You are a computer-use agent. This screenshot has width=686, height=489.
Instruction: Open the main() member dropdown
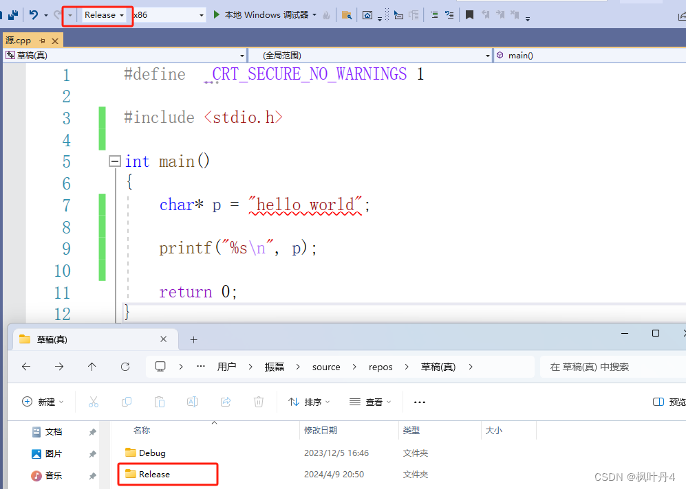pos(590,56)
